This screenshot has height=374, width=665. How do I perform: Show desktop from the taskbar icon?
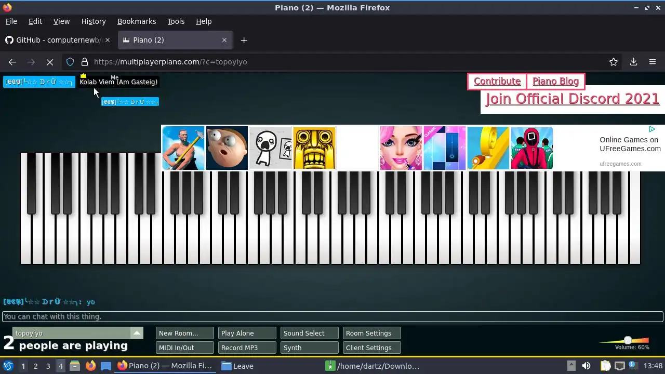pyautogui.click(x=106, y=366)
